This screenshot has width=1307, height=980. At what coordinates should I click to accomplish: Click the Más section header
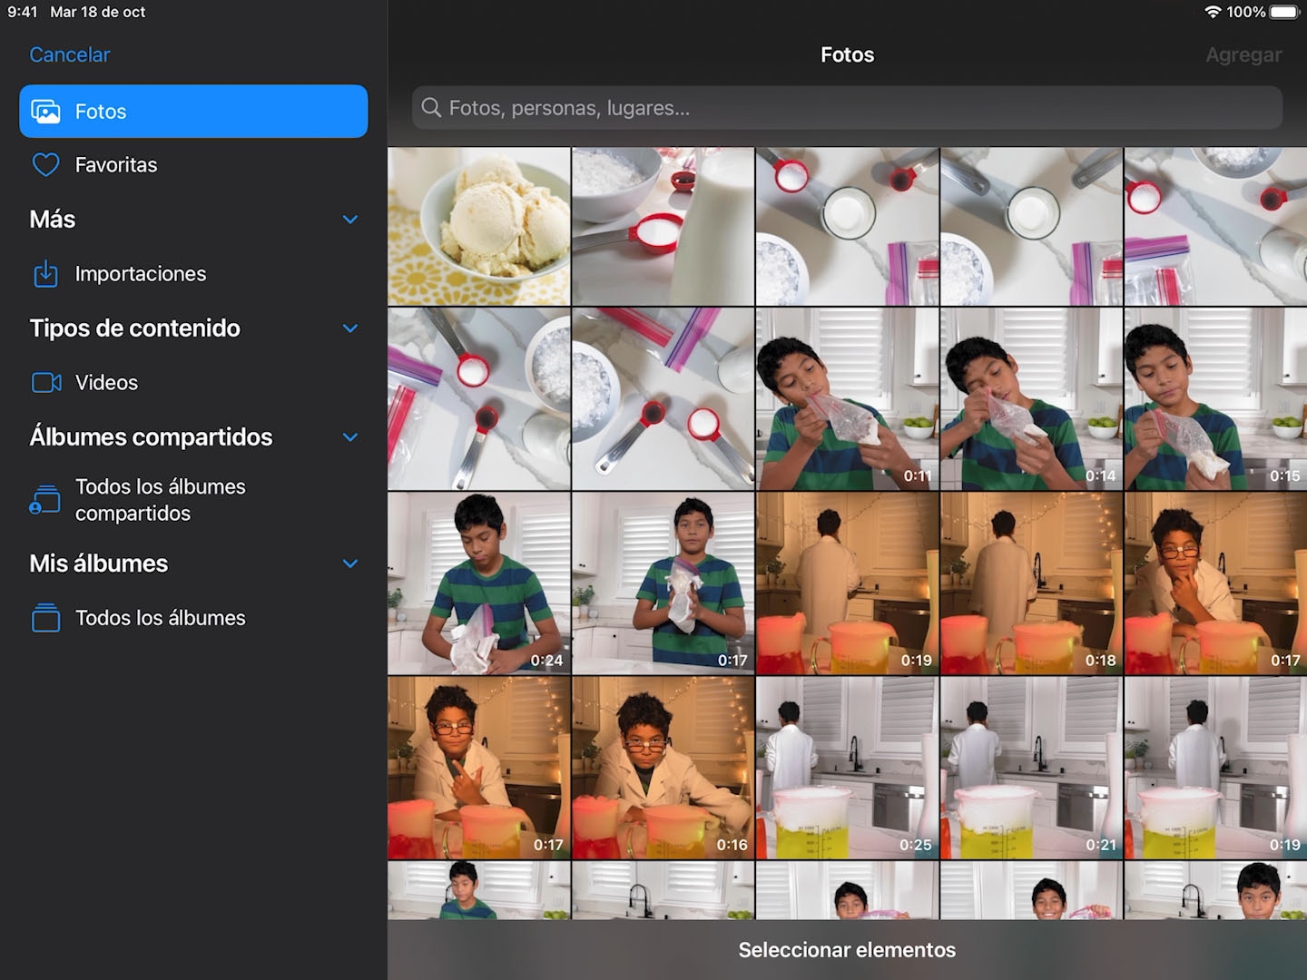click(53, 220)
